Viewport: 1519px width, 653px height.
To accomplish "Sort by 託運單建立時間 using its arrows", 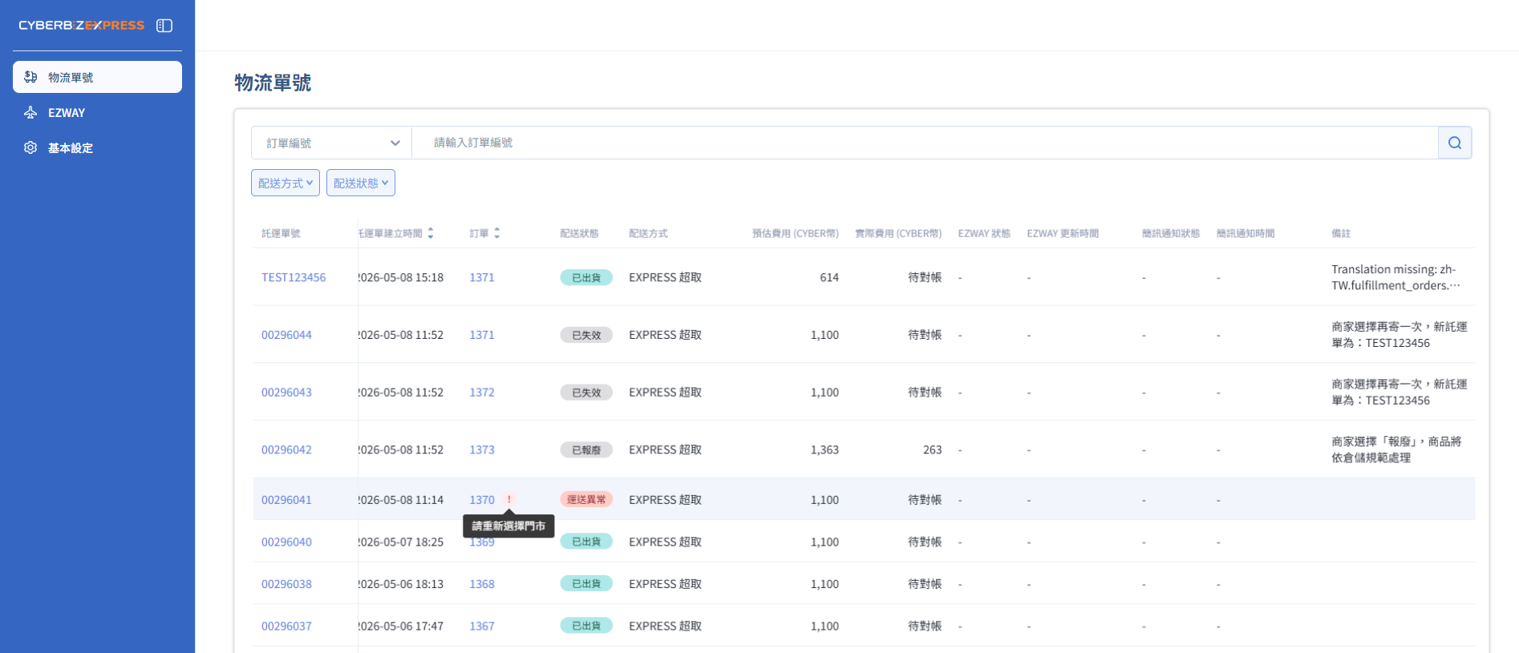I will (431, 233).
